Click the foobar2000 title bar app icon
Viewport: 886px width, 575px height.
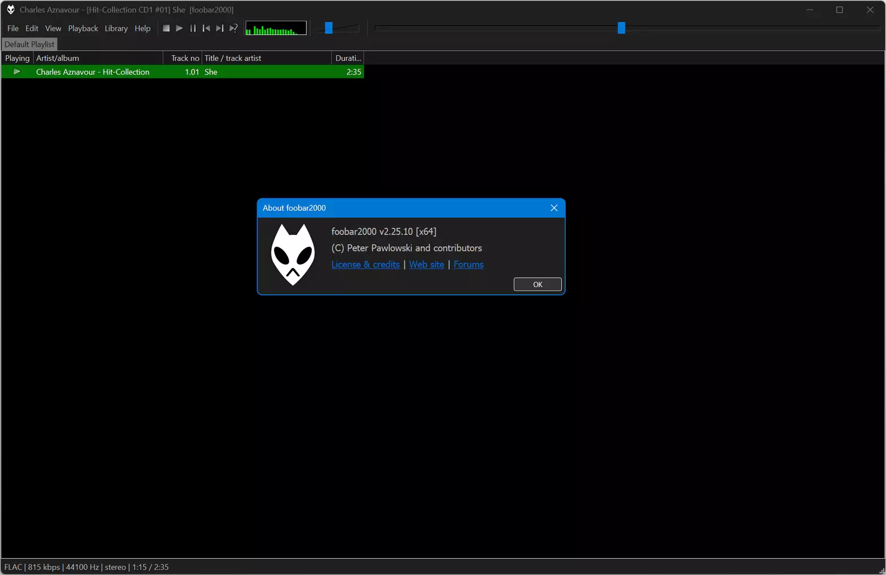[x=11, y=10]
